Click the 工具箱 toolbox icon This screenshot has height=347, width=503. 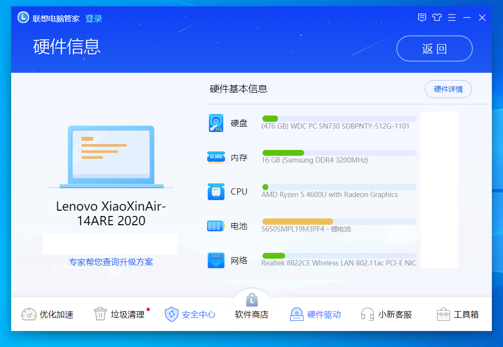(x=443, y=314)
